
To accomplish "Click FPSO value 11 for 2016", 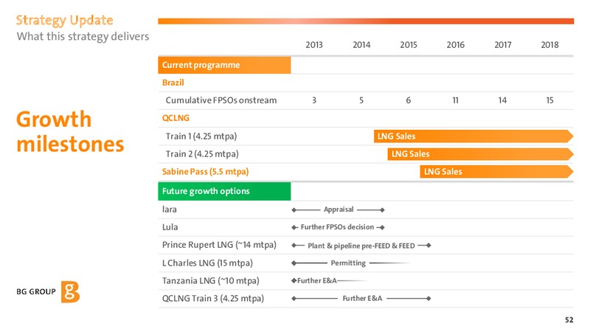I will coord(455,100).
